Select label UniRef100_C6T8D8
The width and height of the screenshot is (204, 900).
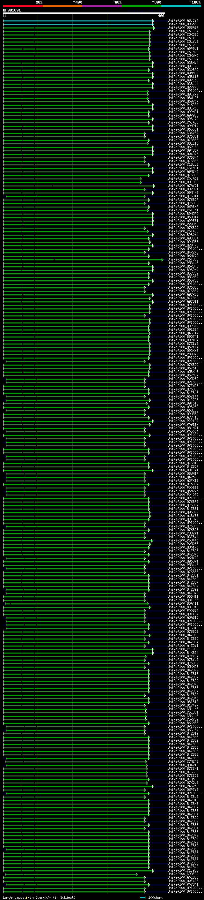coord(183,260)
